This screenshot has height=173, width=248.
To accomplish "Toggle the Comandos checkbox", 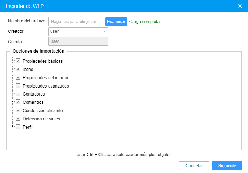I will [18, 102].
